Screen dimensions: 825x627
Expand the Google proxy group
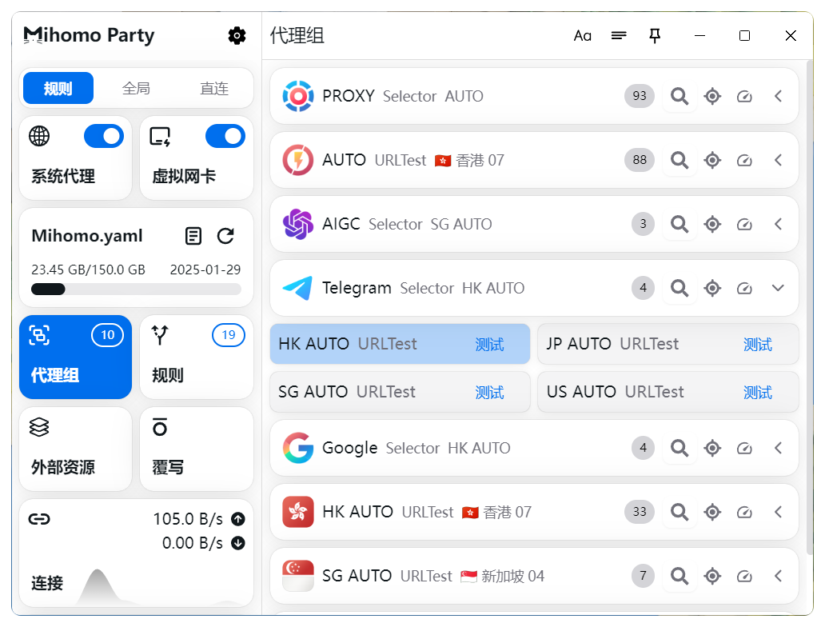[778, 448]
